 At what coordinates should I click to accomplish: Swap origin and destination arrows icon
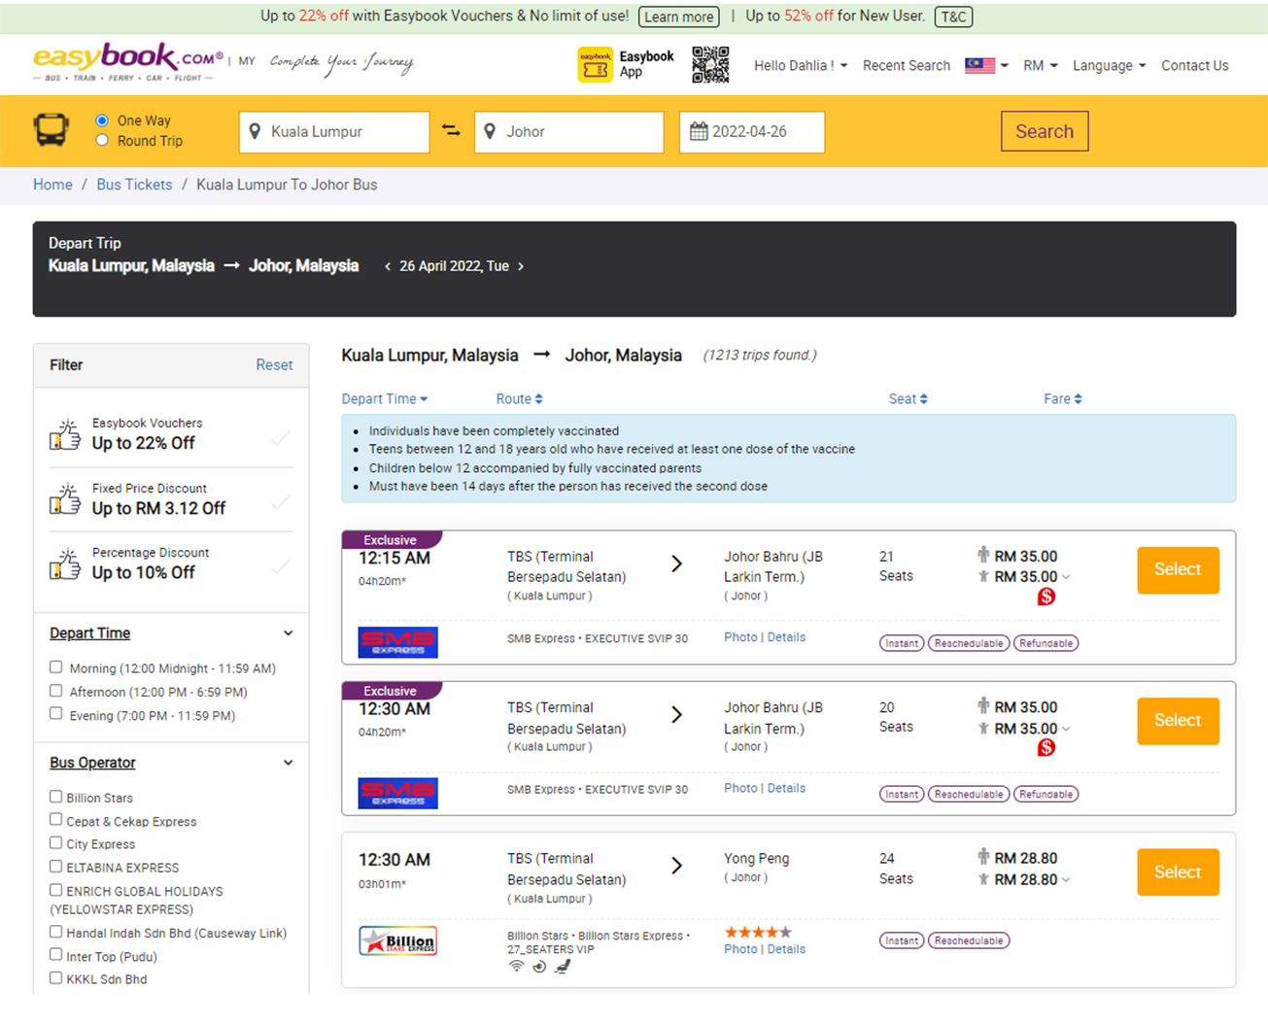(451, 130)
